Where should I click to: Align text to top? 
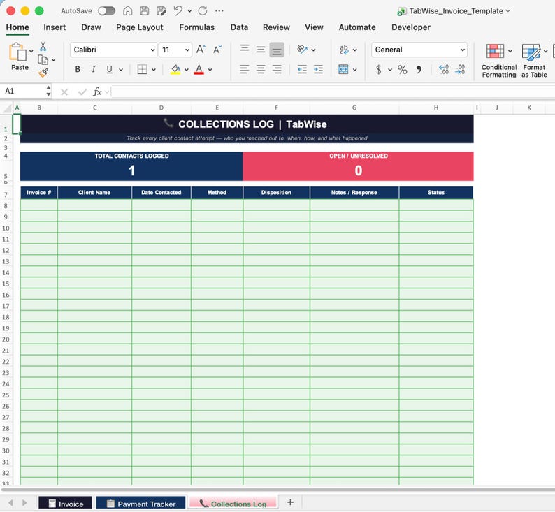(x=245, y=48)
